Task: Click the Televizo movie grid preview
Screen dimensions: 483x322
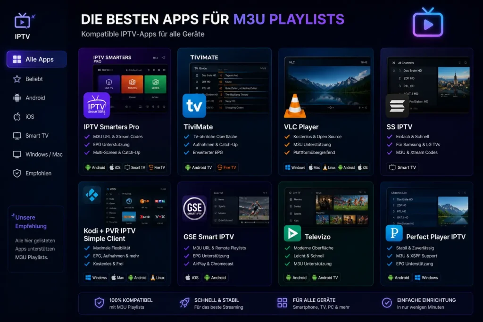Action: click(342, 209)
